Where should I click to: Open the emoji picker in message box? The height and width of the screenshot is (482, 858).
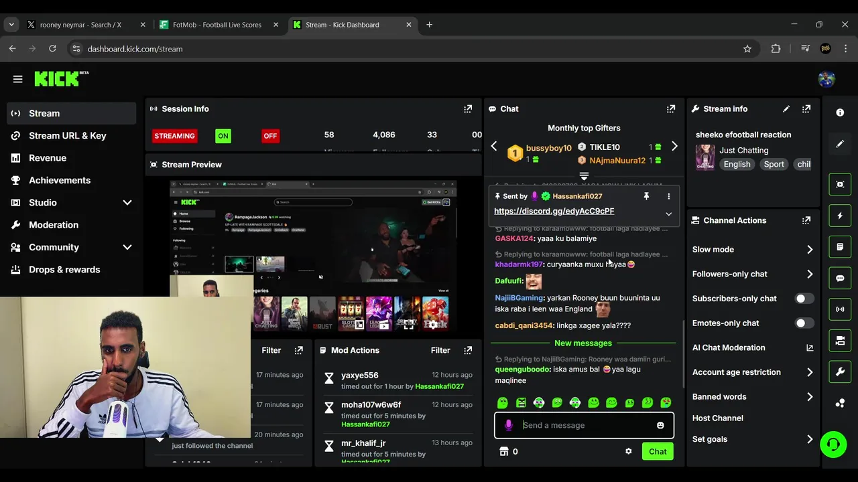pyautogui.click(x=660, y=425)
